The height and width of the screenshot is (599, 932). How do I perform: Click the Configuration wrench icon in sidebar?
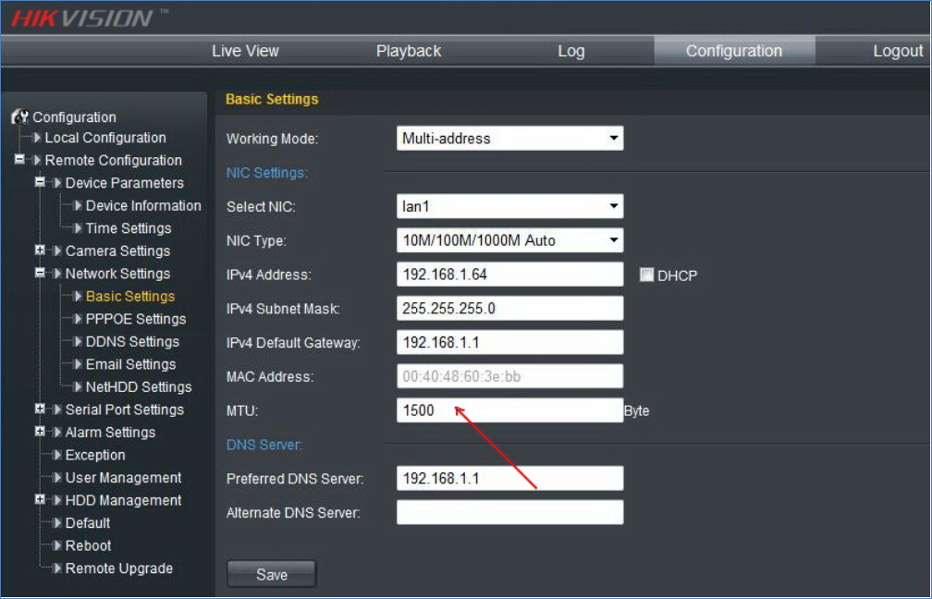[x=19, y=117]
